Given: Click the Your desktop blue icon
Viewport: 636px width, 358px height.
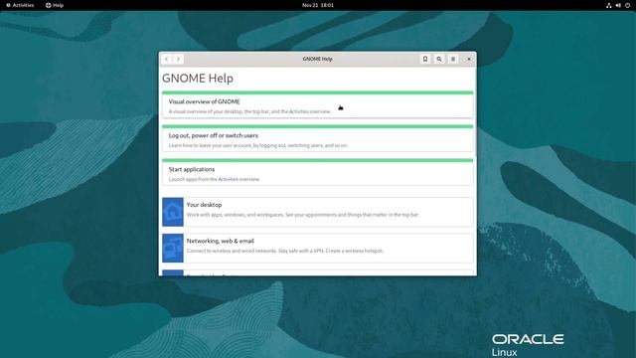Looking at the screenshot, I should tap(173, 212).
